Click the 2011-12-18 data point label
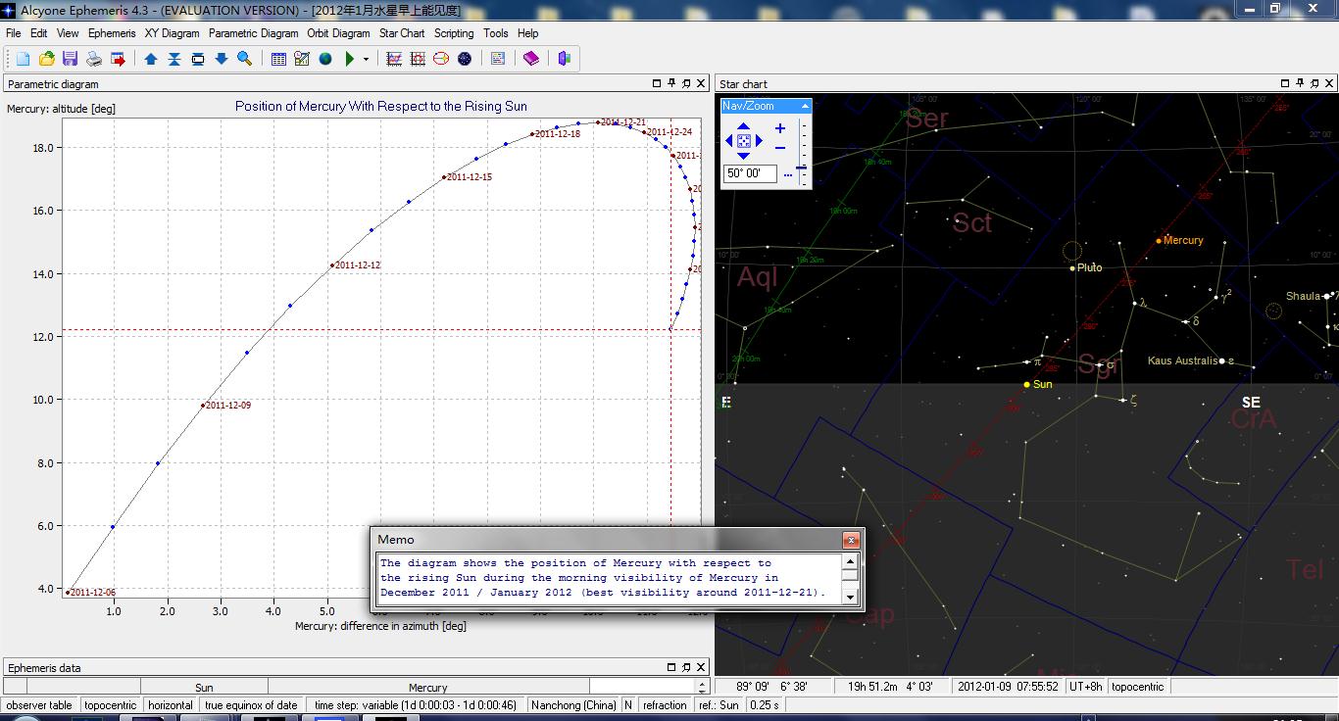Image resolution: width=1339 pixels, height=721 pixels. [556, 134]
